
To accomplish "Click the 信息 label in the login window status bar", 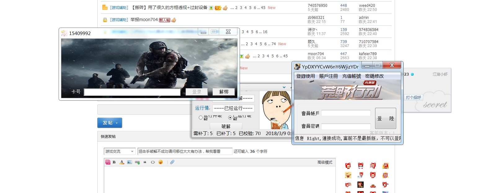I will click(x=299, y=138).
